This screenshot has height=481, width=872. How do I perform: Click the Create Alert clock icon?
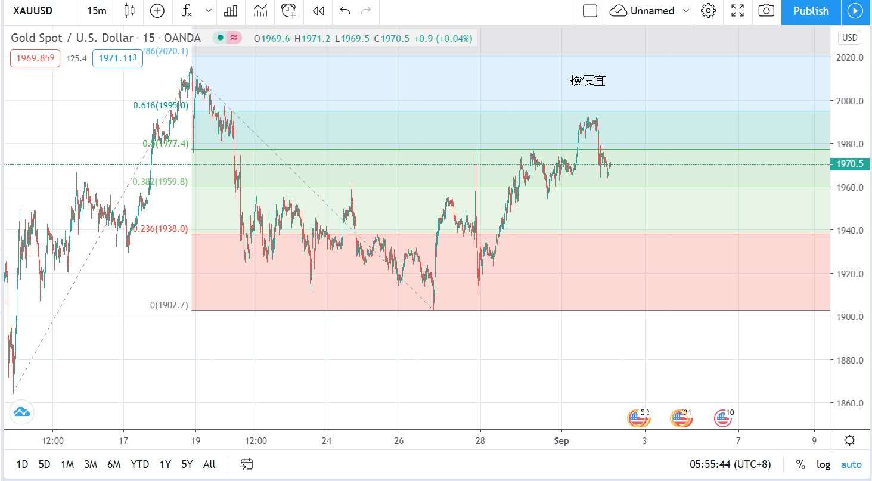(x=289, y=11)
